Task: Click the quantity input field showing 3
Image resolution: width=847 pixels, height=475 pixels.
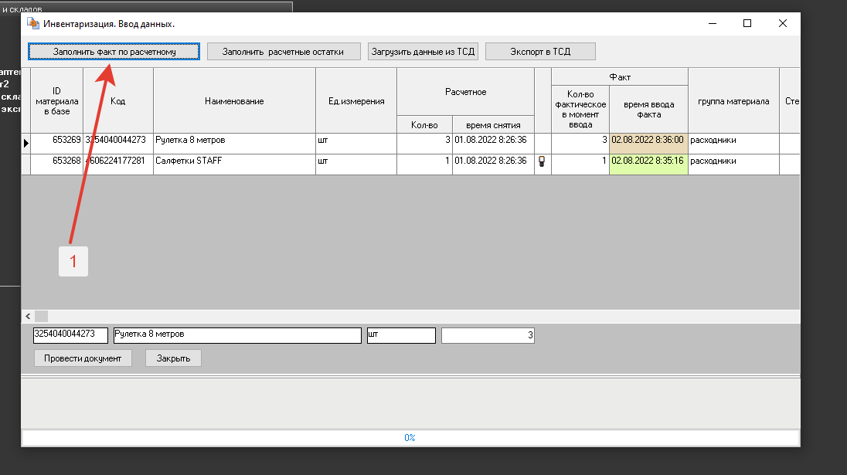Action: point(488,335)
